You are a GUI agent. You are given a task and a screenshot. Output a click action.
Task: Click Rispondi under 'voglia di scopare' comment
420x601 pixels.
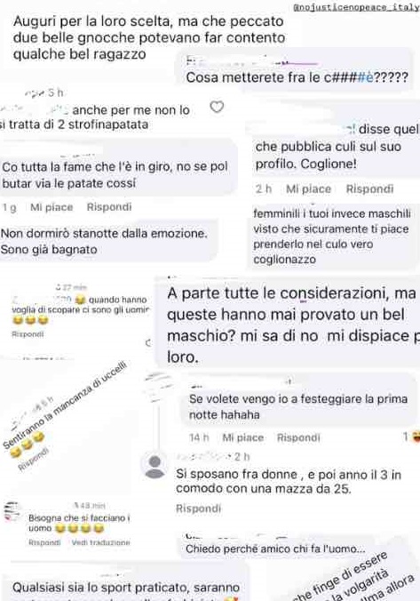pos(28,334)
